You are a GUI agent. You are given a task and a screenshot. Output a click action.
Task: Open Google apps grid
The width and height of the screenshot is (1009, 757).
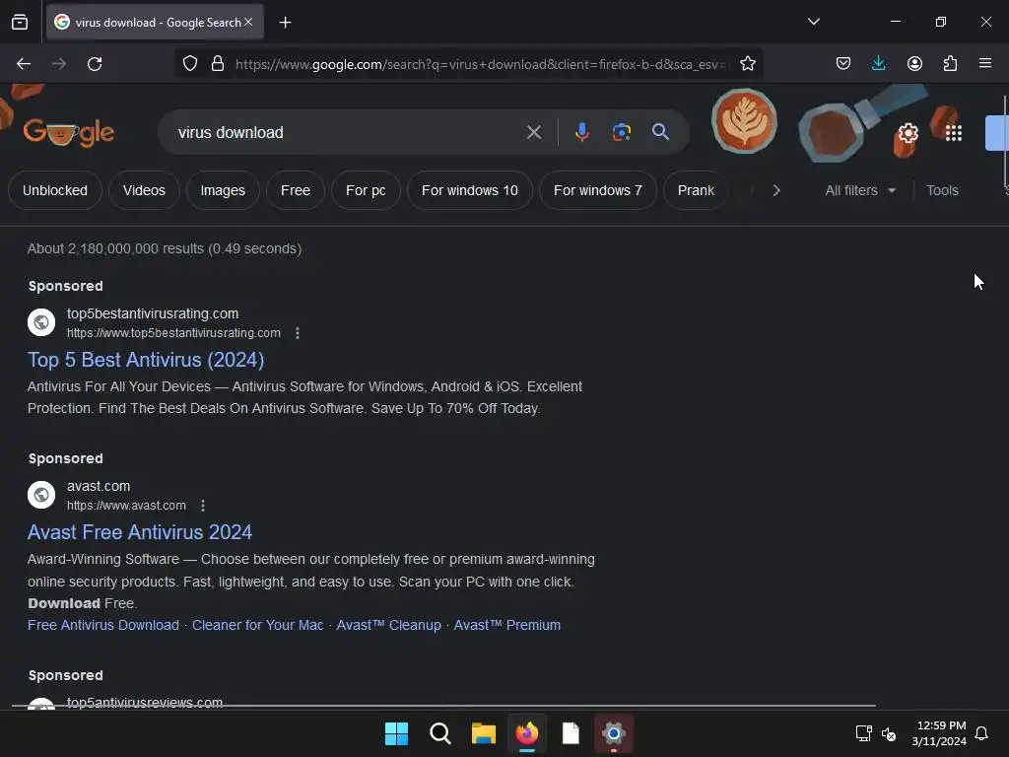(x=954, y=133)
